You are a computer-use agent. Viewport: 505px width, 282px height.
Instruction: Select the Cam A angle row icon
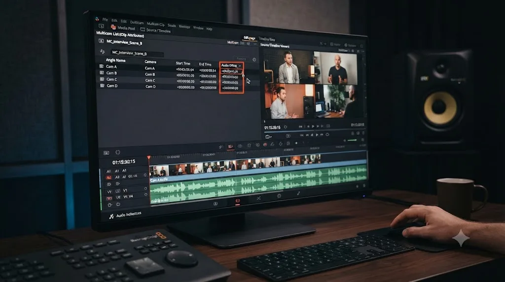coord(102,66)
